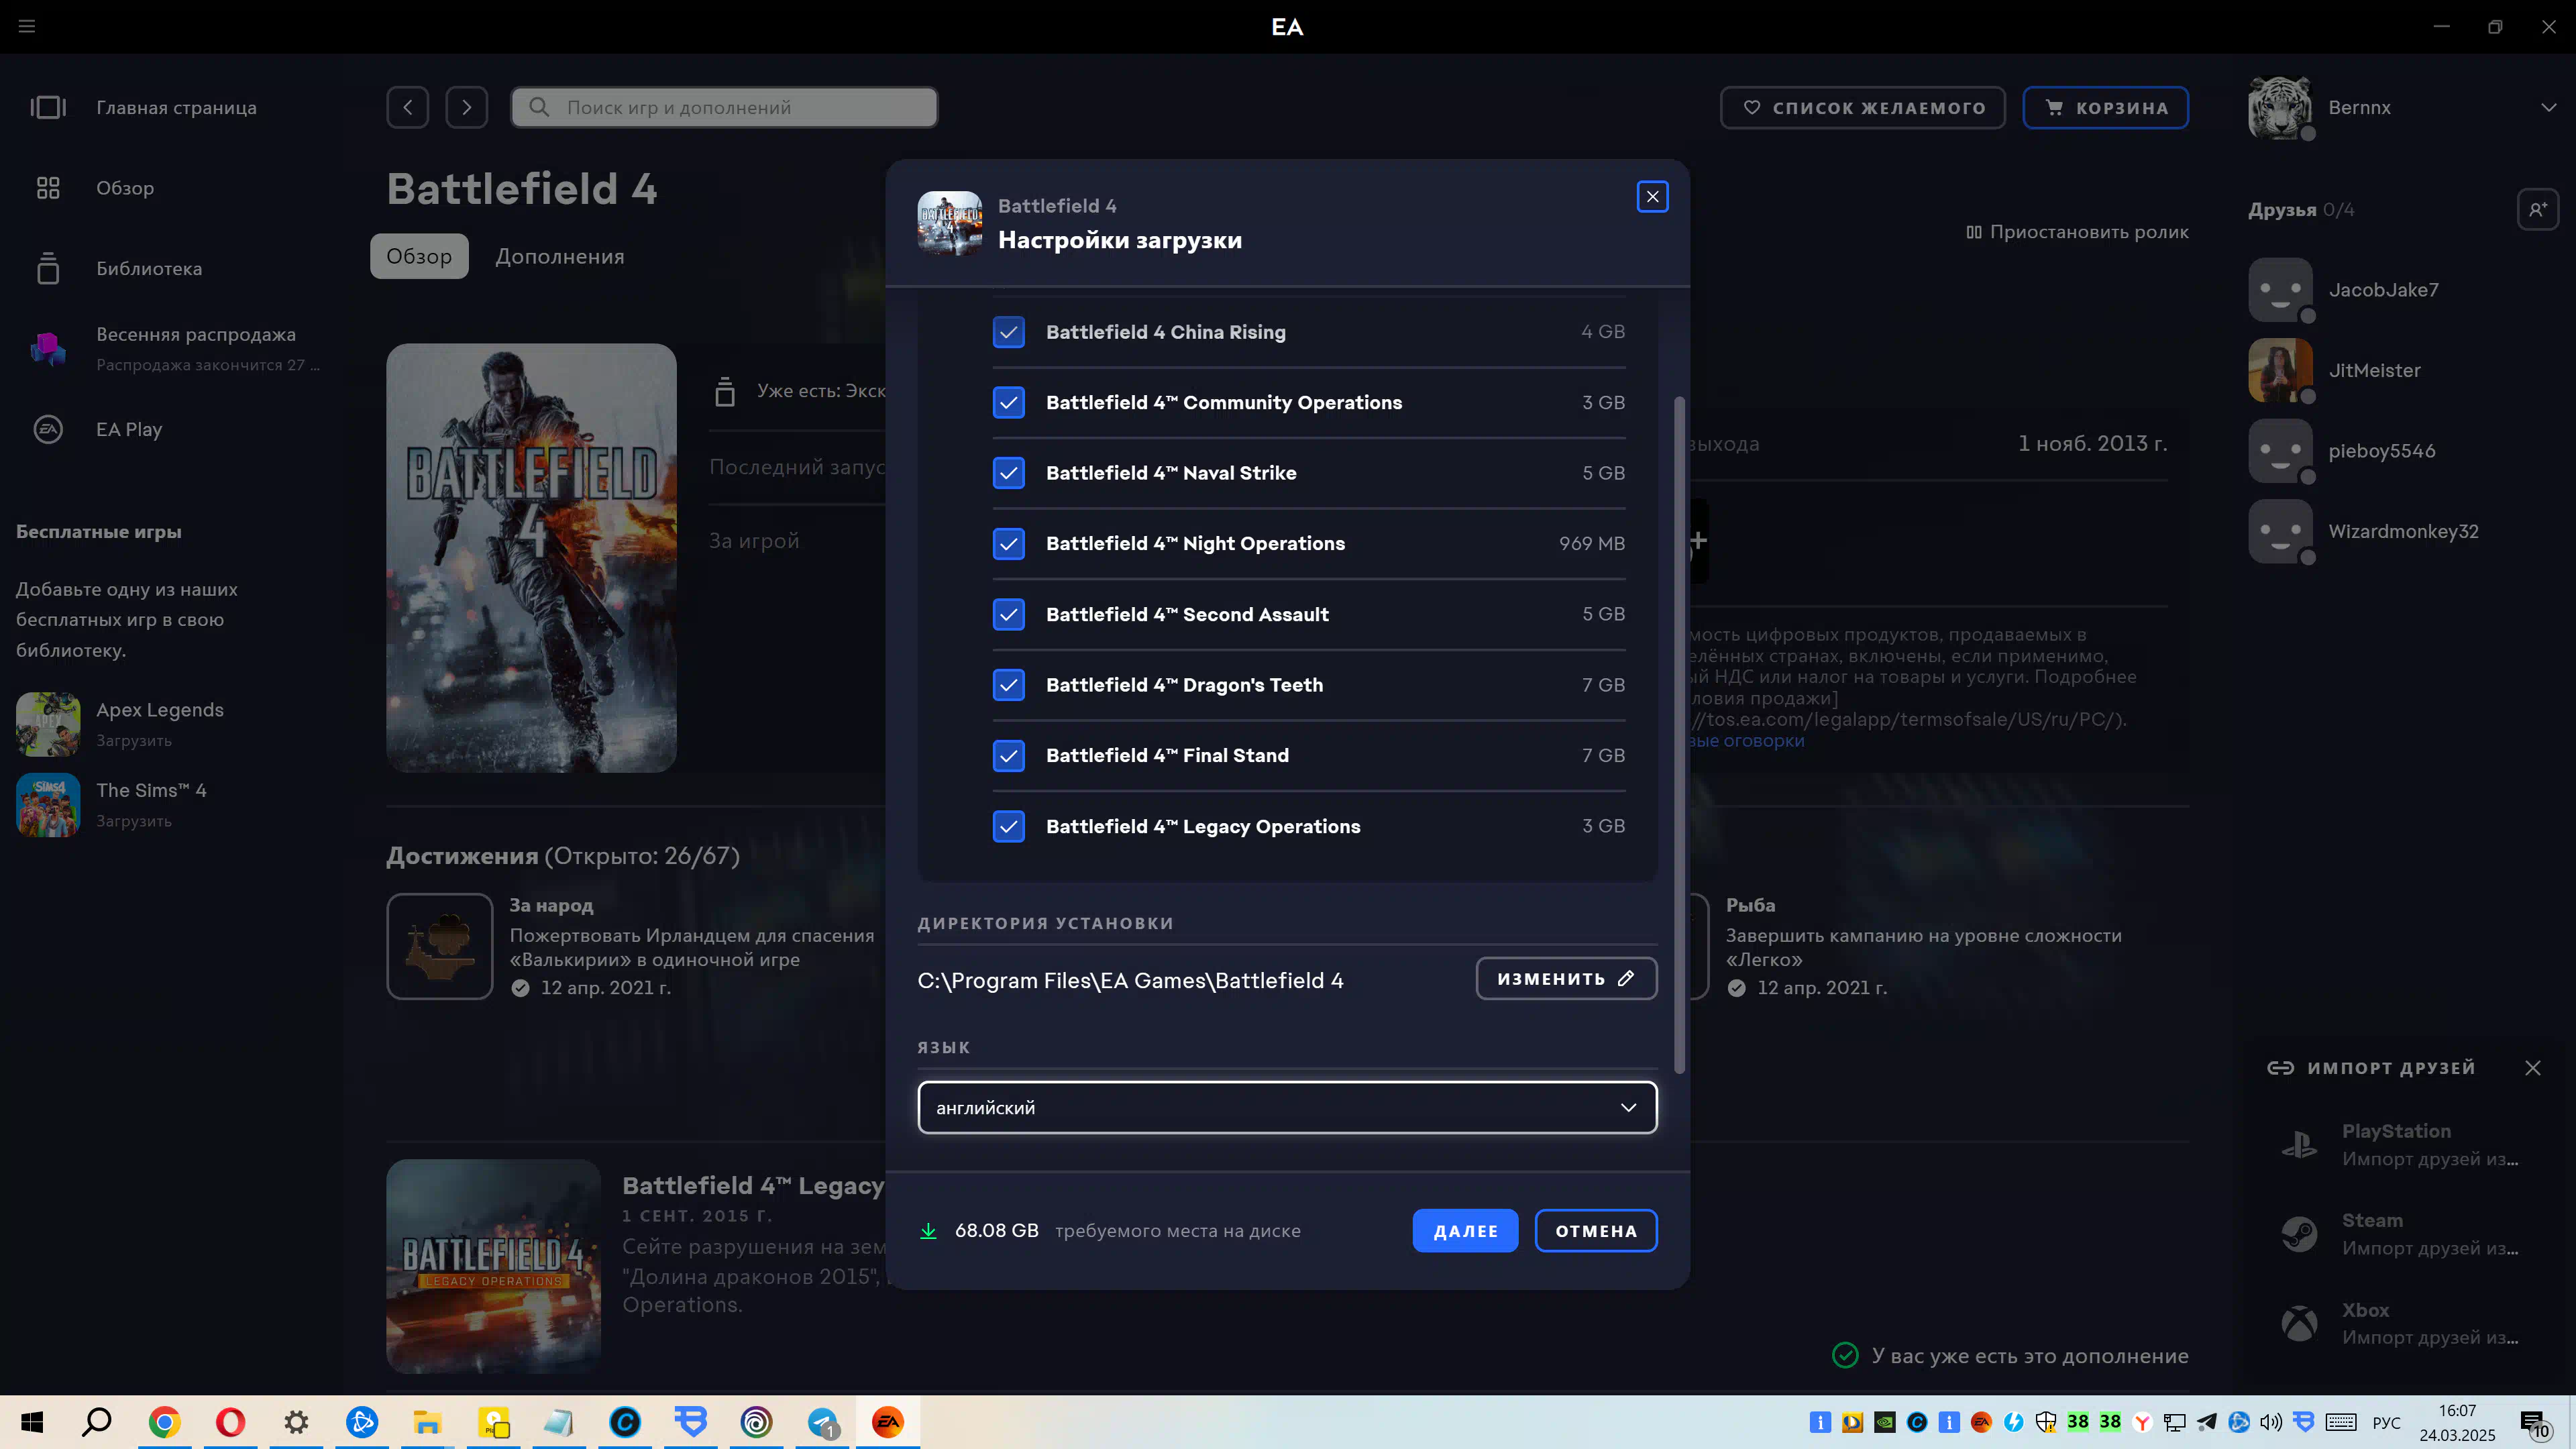Close the Импорт друзей panel
The height and width of the screenshot is (1449, 2576).
pos(2532,1068)
